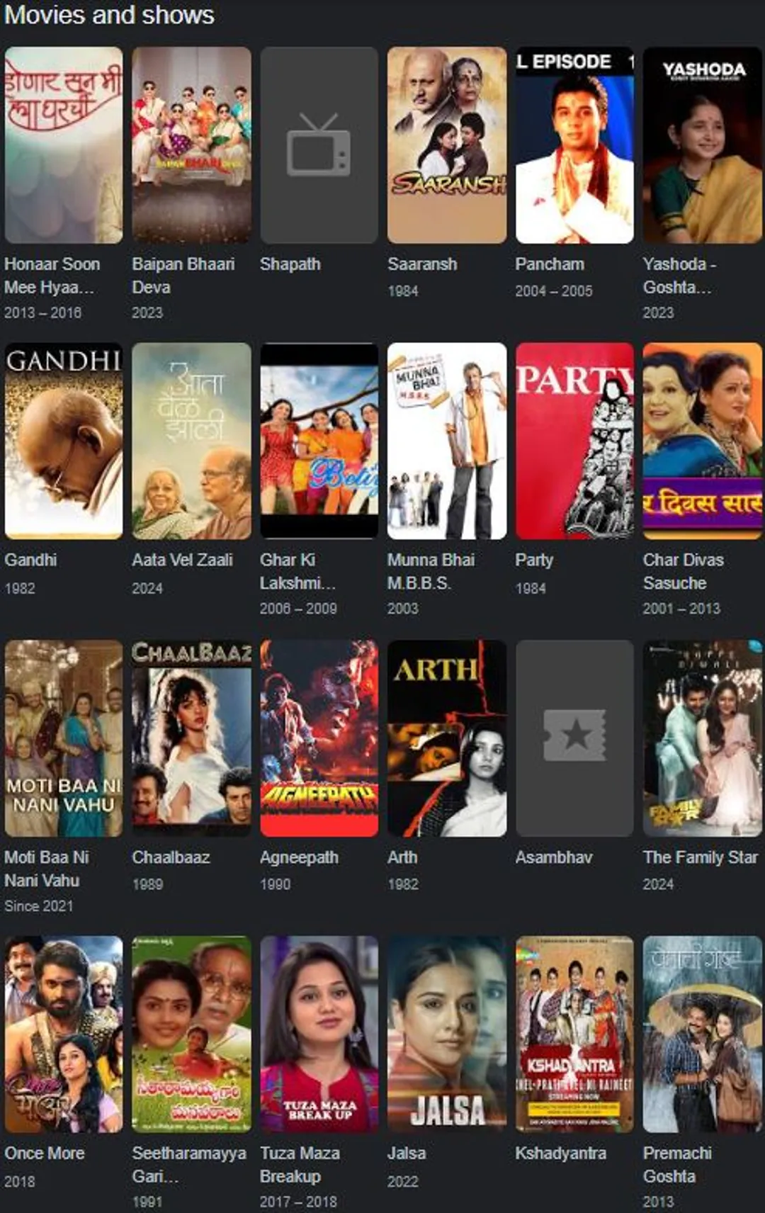Click the Baipan Bhaari Deva title
The image size is (765, 1213).
click(x=183, y=276)
